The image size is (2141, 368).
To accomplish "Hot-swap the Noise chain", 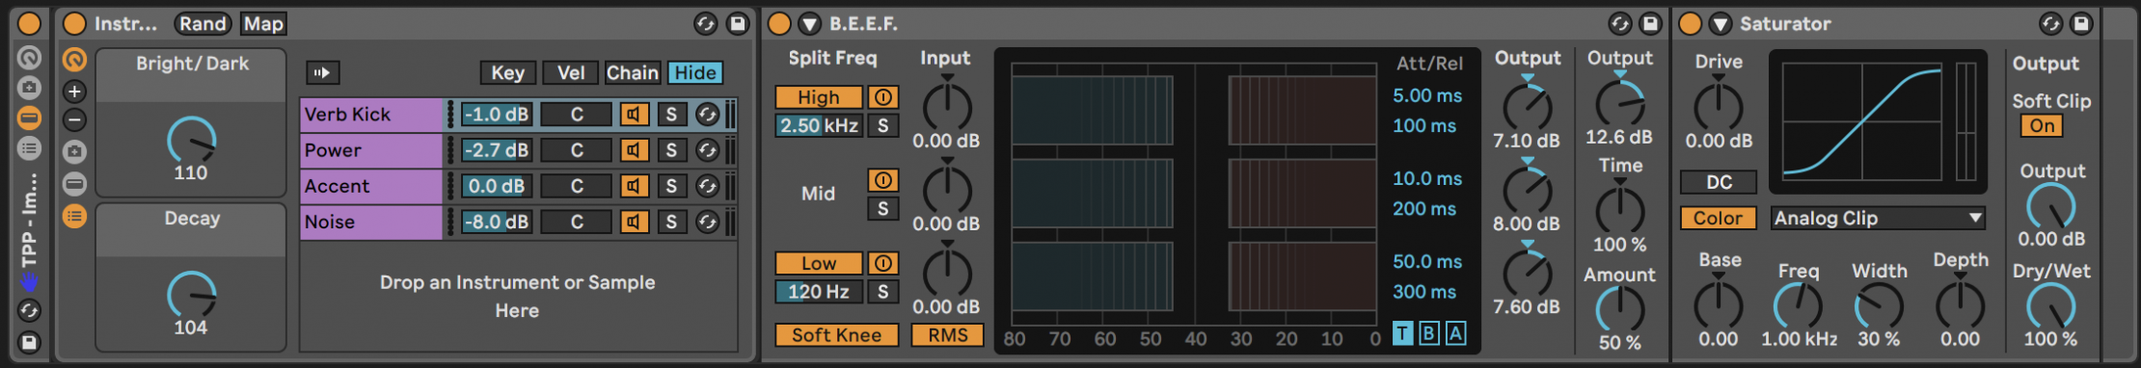I will coord(707,223).
